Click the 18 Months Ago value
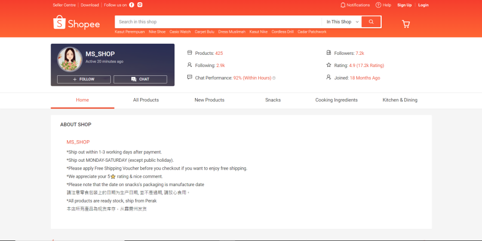The image size is (482, 241). (365, 78)
